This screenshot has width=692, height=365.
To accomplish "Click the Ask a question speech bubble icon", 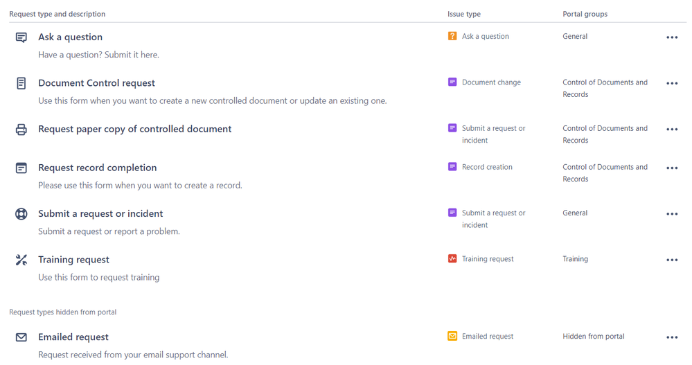I will pos(21,37).
